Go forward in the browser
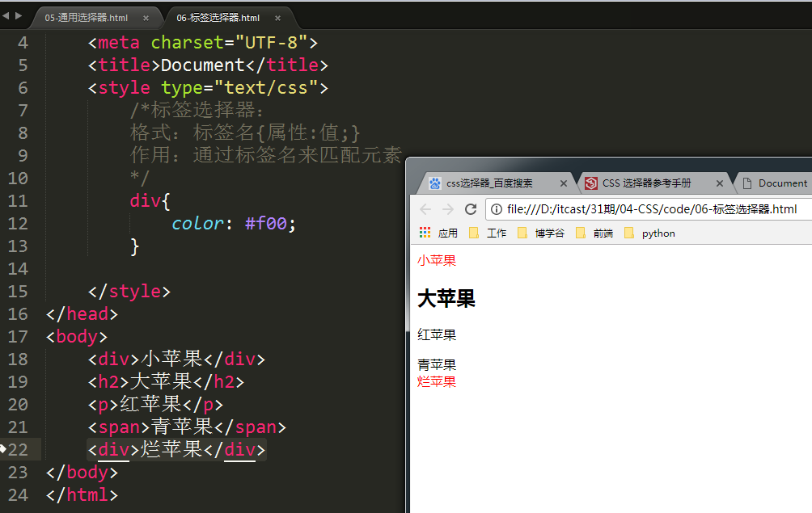 (x=448, y=209)
